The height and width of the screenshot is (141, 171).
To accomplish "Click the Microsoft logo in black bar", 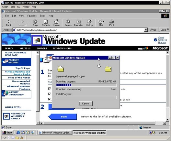I will tap(160, 48).
